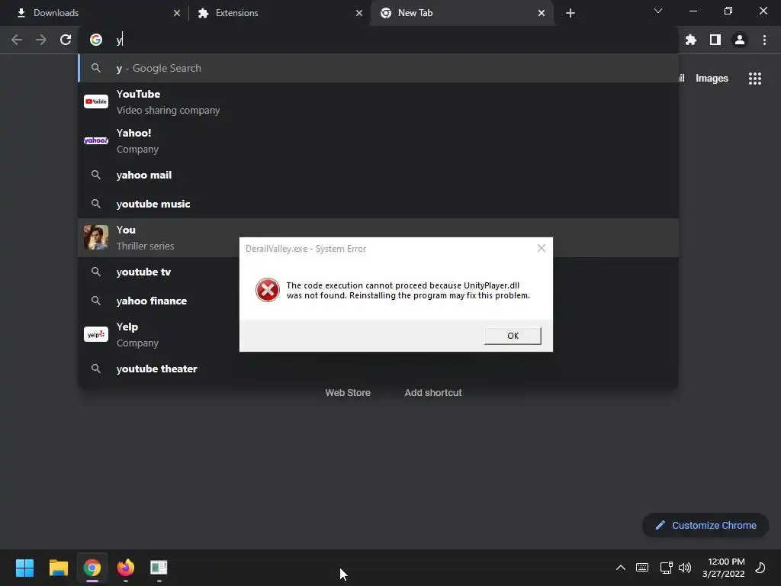The width and height of the screenshot is (781, 586).
Task: Open the volume tray icon
Action: pos(685,568)
